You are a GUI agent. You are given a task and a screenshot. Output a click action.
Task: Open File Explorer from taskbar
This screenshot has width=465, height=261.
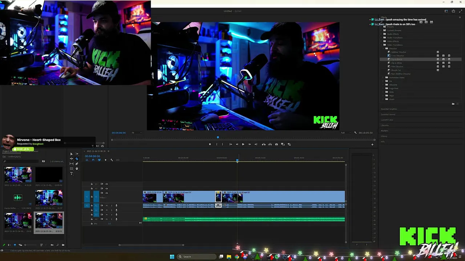pyautogui.click(x=229, y=257)
